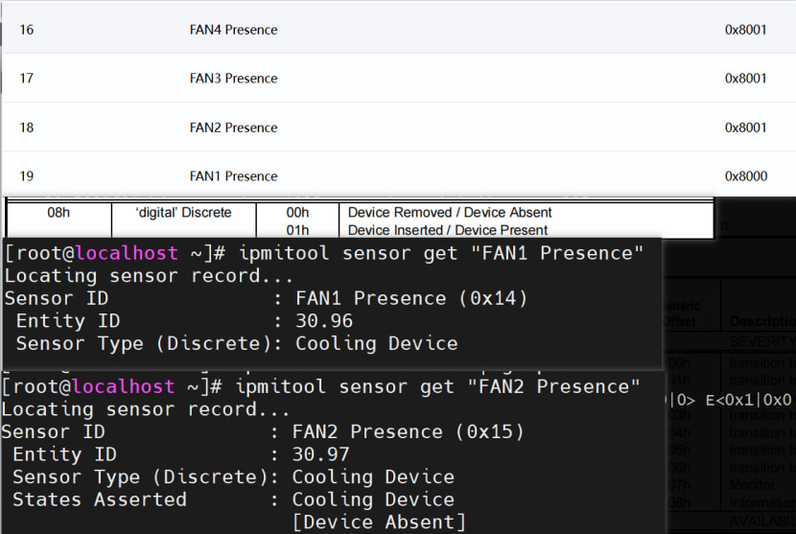Click FAN2 Presence (0x15) sensor ID value
Viewport: 796px width, 534px height.
[409, 431]
